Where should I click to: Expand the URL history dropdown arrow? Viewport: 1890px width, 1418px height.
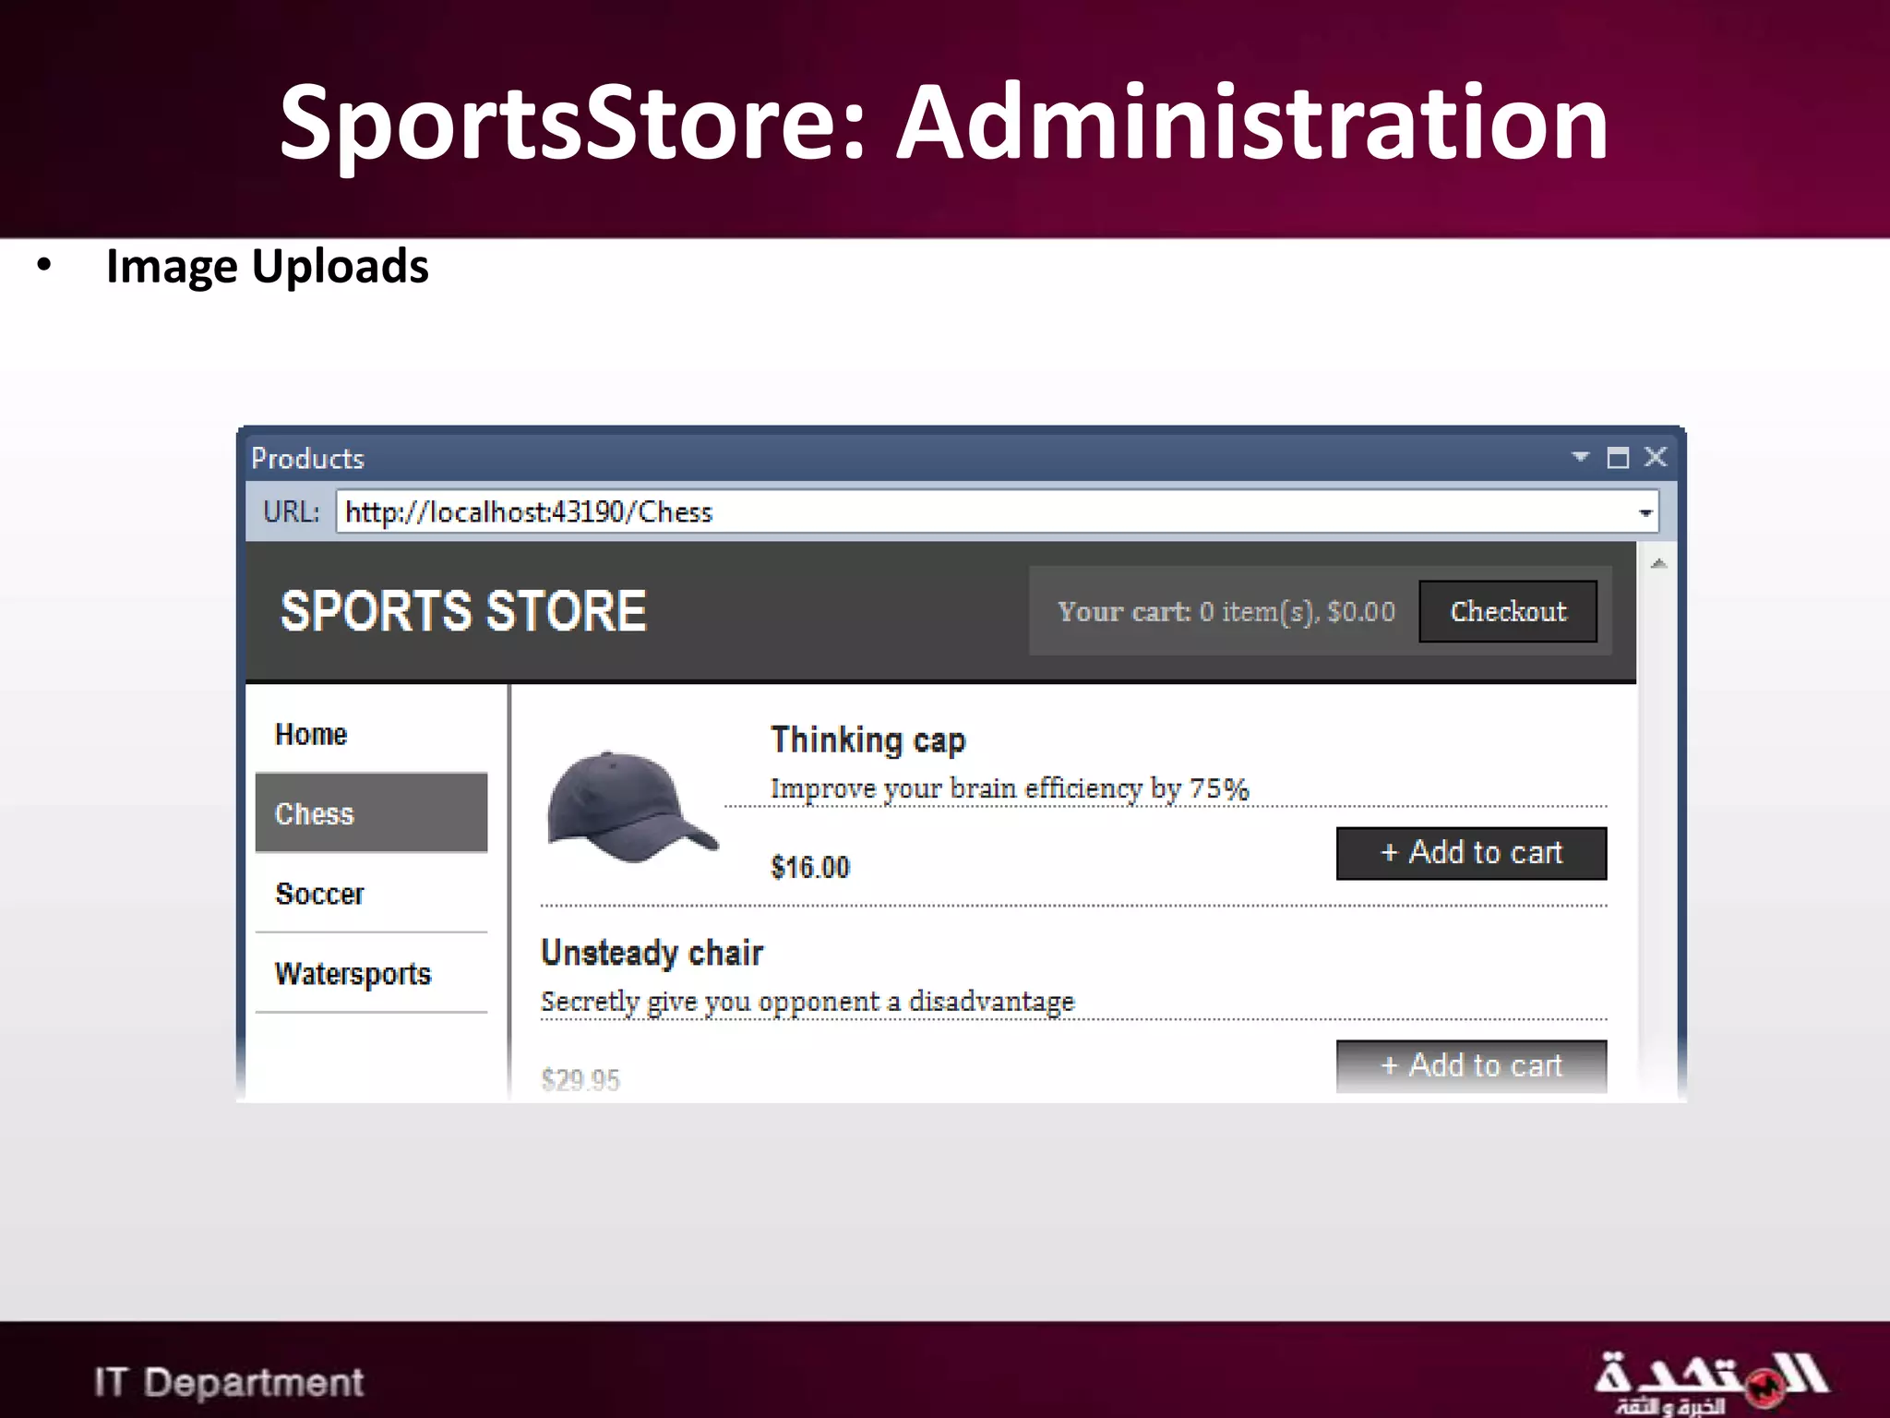(x=1645, y=512)
